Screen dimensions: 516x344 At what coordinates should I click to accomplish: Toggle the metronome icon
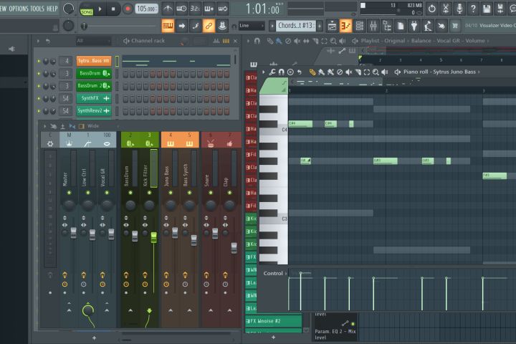pyautogui.click(x=168, y=9)
